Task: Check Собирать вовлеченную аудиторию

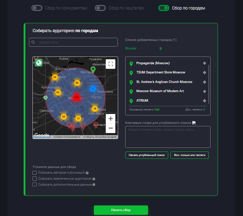Action: coord(35,179)
